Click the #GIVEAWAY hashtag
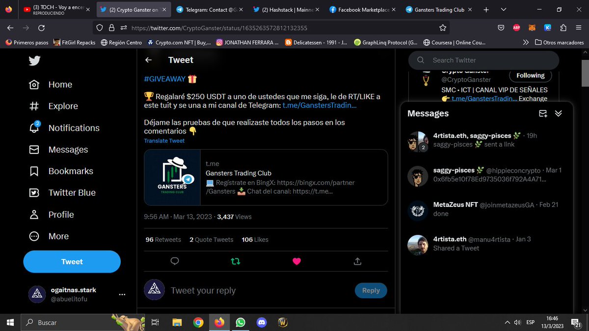The width and height of the screenshot is (589, 331). 164,79
